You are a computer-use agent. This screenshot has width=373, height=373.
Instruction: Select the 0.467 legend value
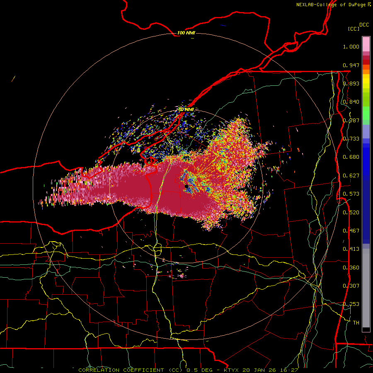[351, 231]
